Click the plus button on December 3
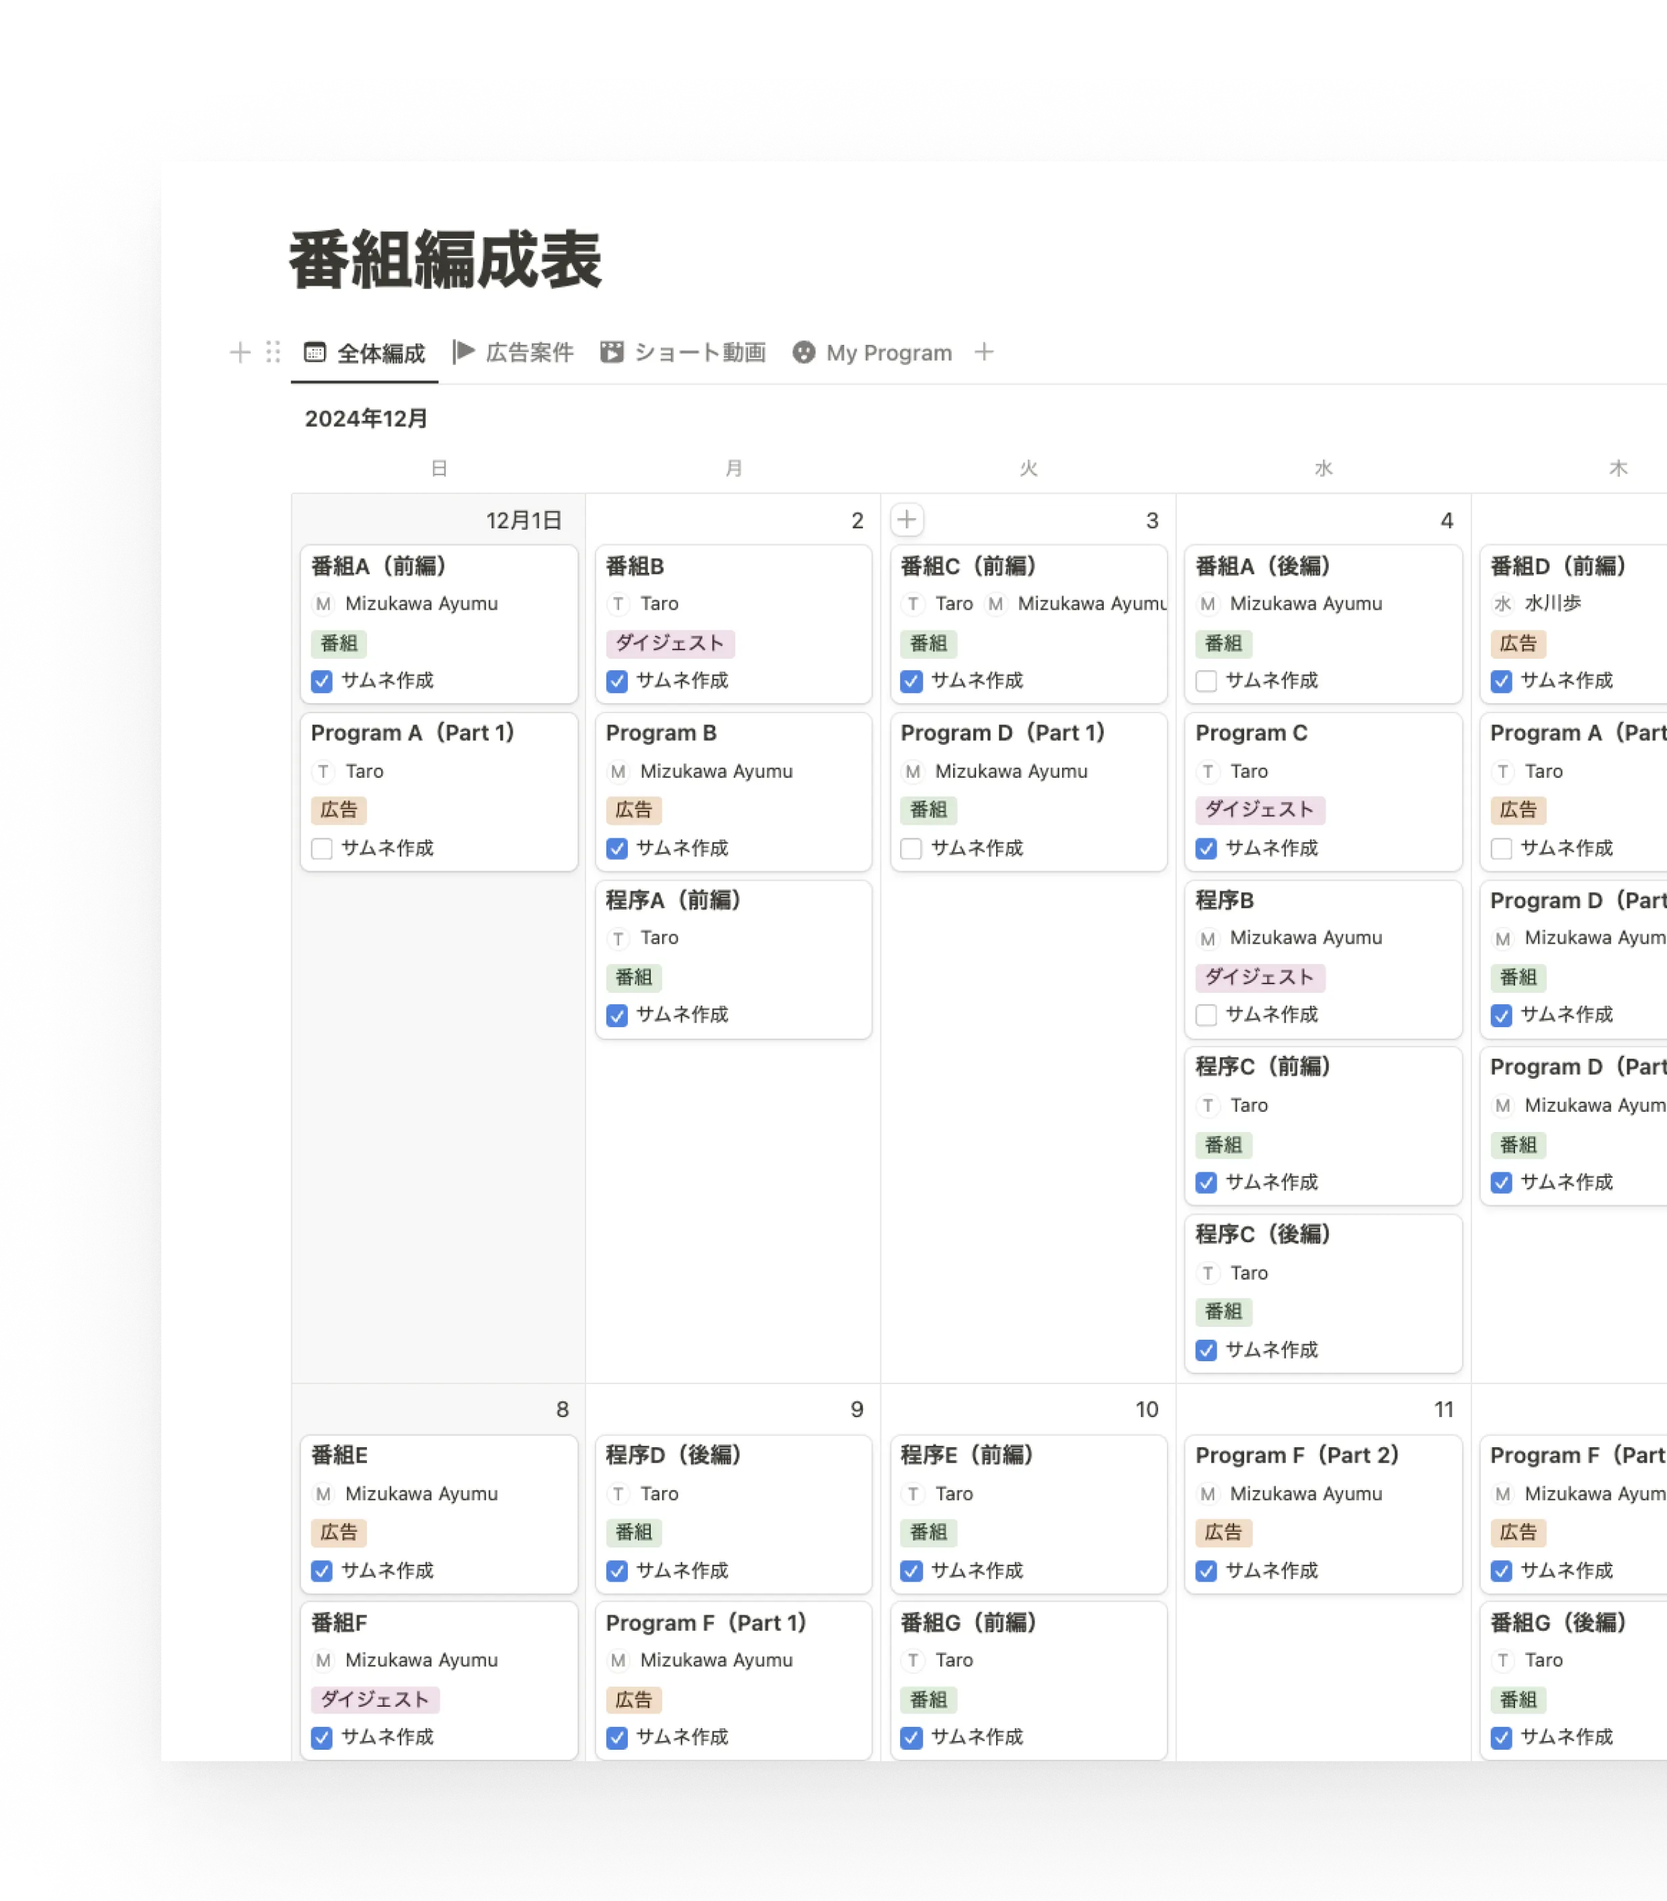This screenshot has height=1901, width=1667. 907,520
